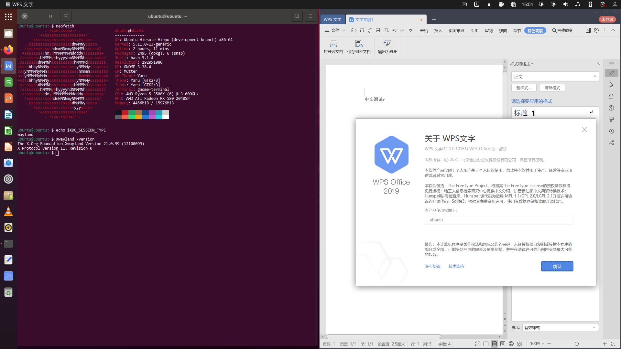Expand the 样式和格式 panel title dropdown
Image resolution: width=621 pixels, height=349 pixels.
532,64
